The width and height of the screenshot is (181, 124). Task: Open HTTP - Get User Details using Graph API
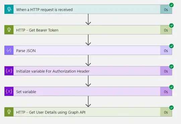tap(88, 112)
